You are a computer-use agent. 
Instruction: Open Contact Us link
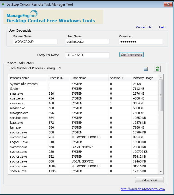pos(144,27)
